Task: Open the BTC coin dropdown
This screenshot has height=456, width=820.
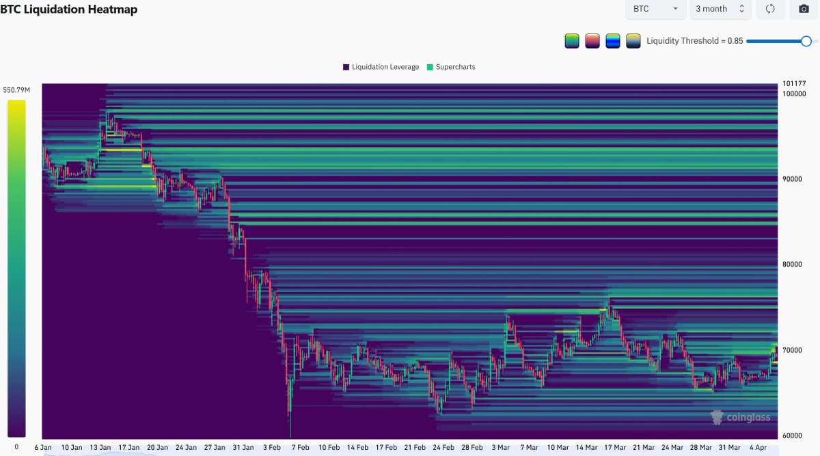Action: coord(656,9)
